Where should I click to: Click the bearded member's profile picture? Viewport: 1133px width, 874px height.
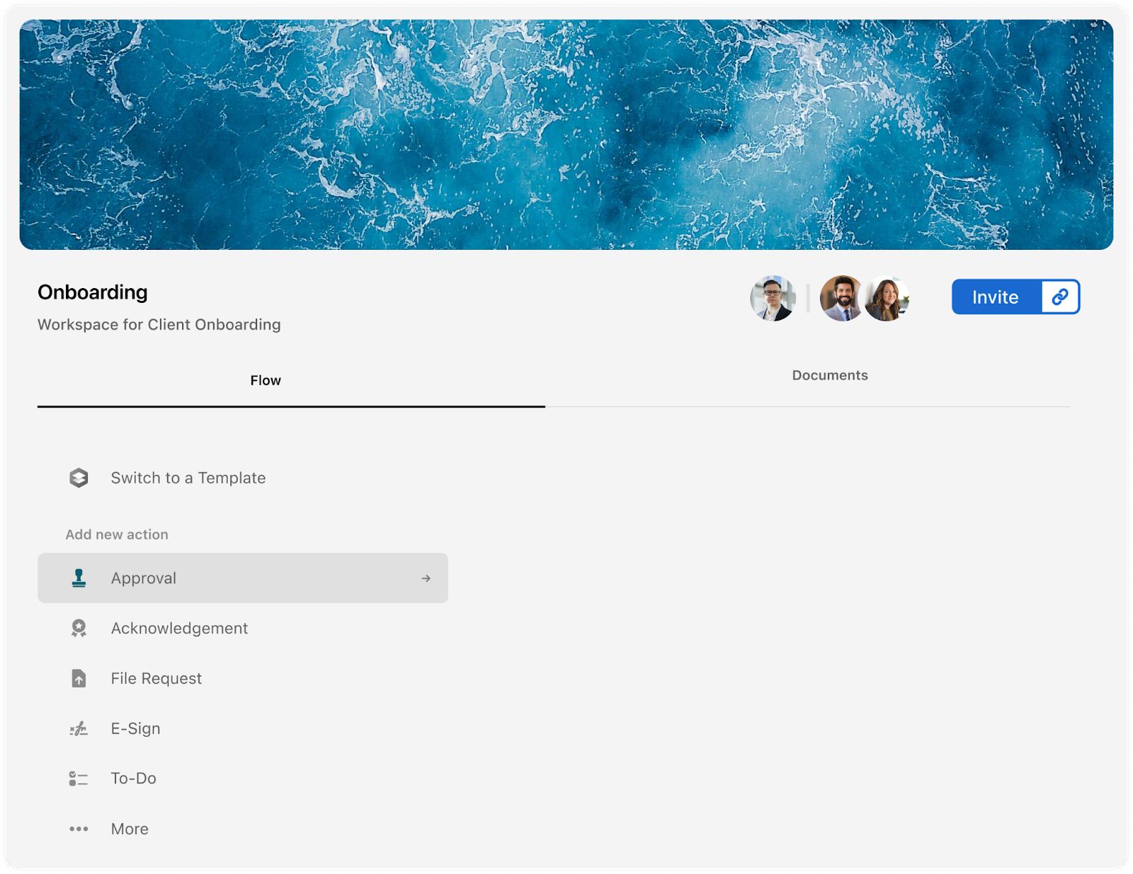(842, 298)
